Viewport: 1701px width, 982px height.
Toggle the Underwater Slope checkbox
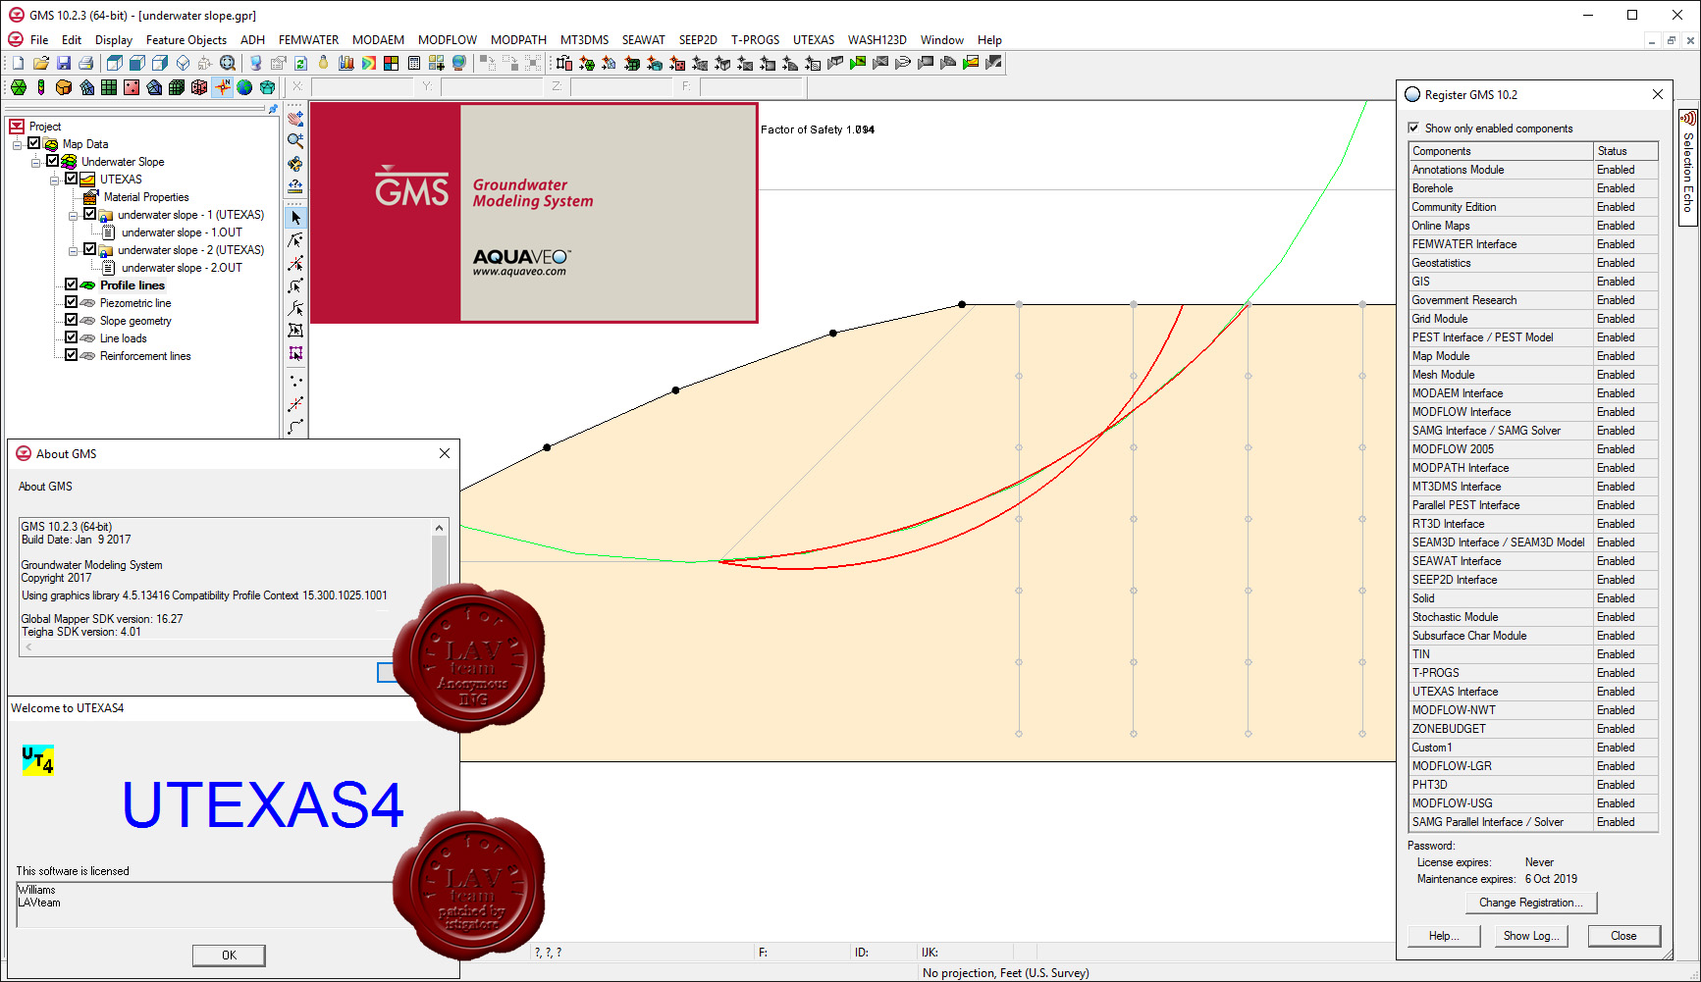tap(53, 161)
